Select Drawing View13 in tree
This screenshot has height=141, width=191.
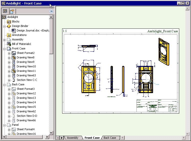(26, 98)
